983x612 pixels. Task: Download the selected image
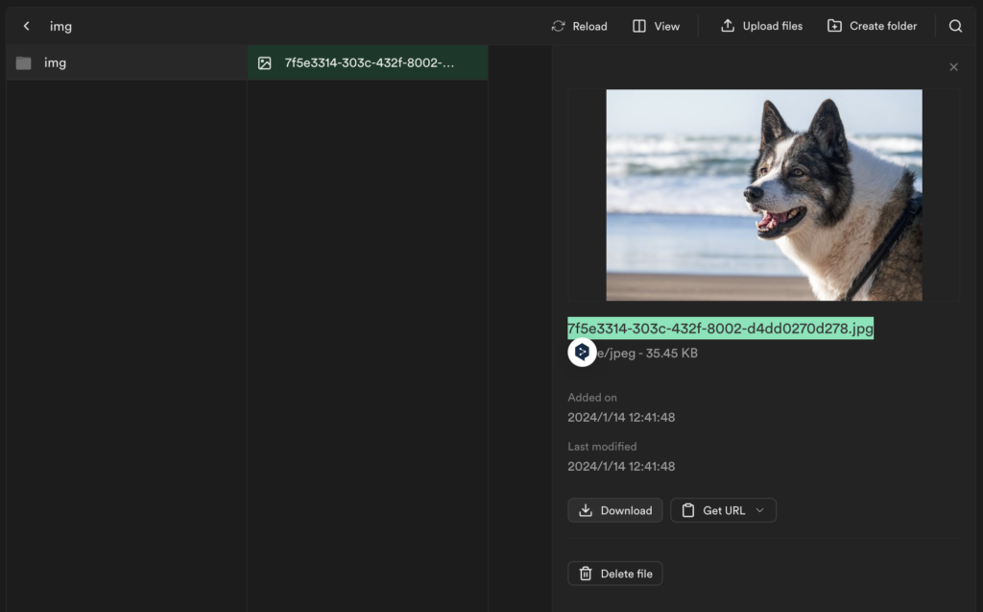(614, 510)
